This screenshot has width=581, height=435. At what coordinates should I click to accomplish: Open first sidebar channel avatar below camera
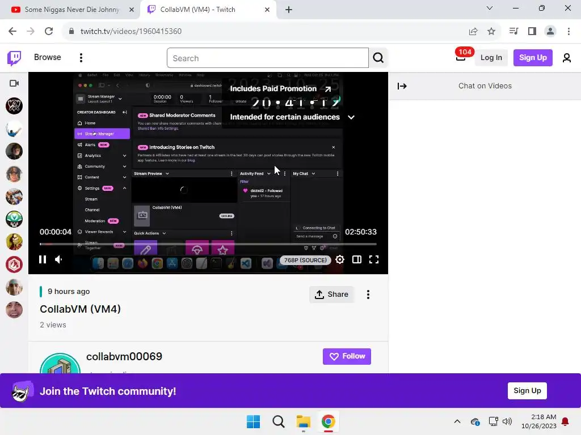coord(14,106)
